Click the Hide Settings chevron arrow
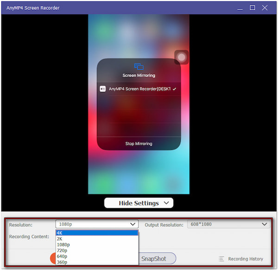 coord(166,203)
